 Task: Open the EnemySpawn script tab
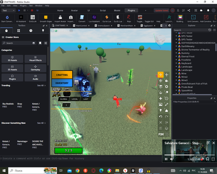[104, 26]
